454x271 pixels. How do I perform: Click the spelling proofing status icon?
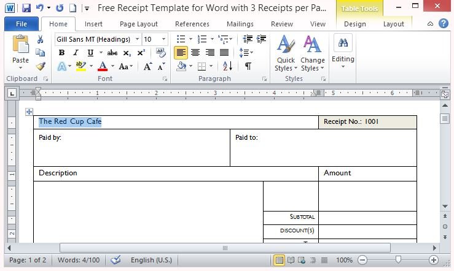coord(115,260)
